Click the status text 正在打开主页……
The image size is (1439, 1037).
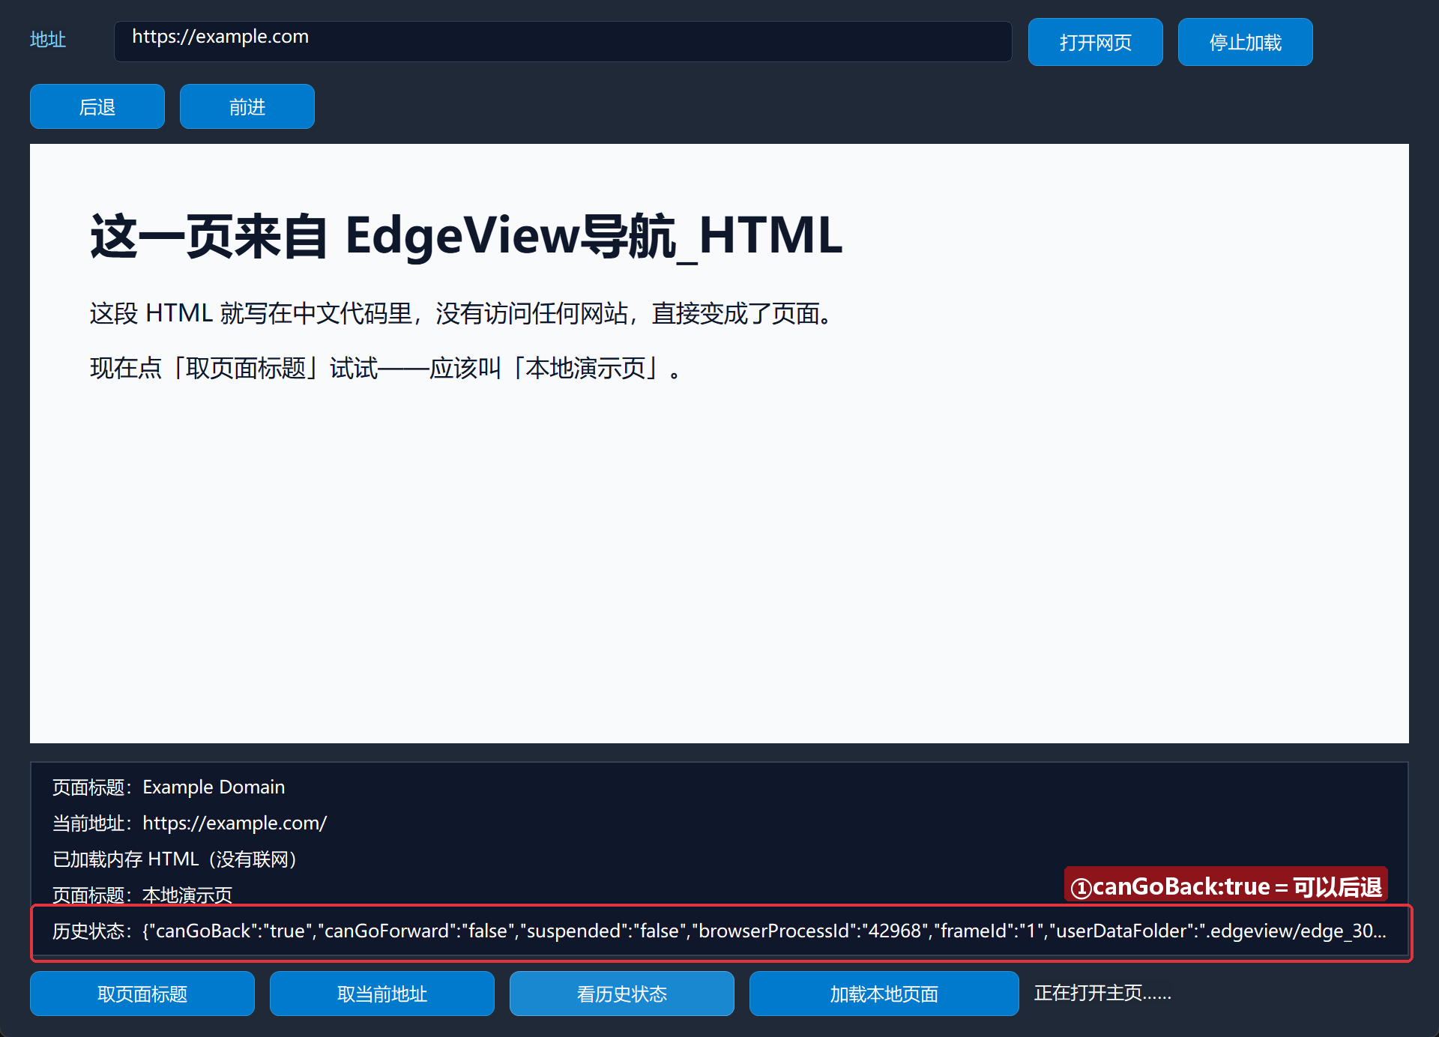(x=1102, y=993)
